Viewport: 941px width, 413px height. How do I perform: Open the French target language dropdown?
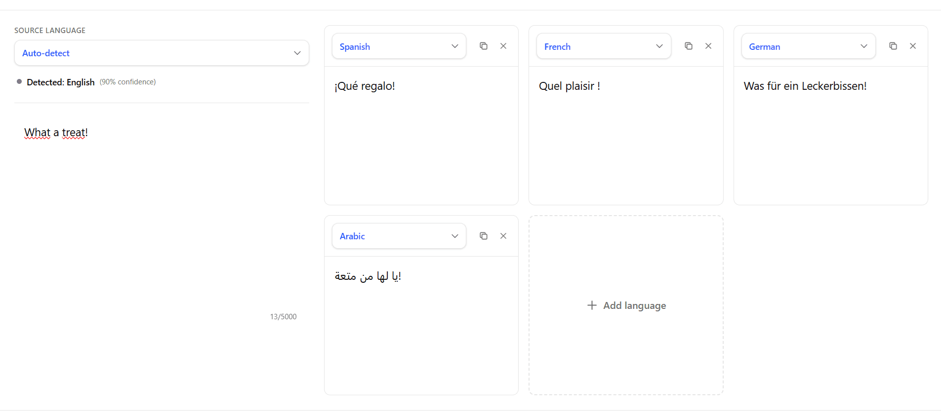point(603,46)
